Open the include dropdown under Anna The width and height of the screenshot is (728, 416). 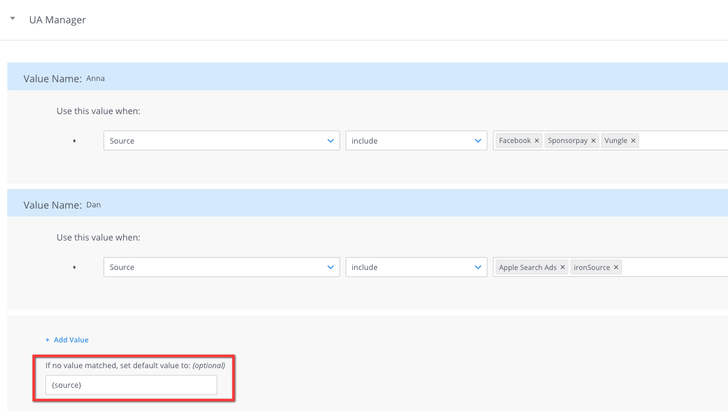(x=416, y=141)
